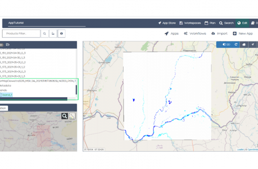The height and width of the screenshot is (169, 258).
Task: Click the products filter search magnifier icon
Action: [x=45, y=34]
